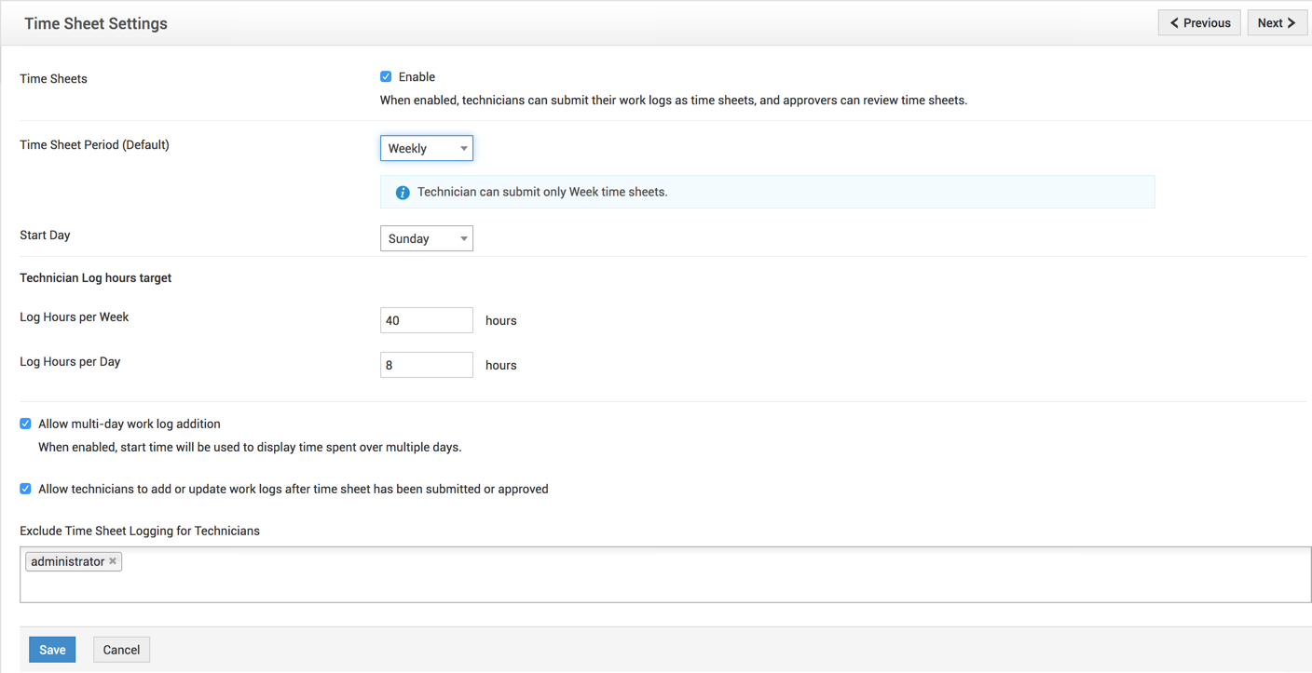The height and width of the screenshot is (673, 1312).
Task: Click the Time Sheet Settings heading
Action: [x=96, y=23]
